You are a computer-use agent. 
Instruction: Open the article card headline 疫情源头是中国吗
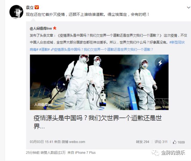click(97, 122)
